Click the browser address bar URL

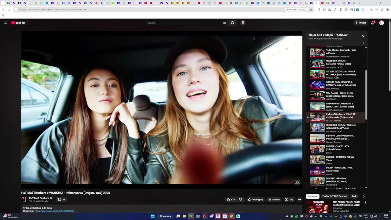pos(52,9)
